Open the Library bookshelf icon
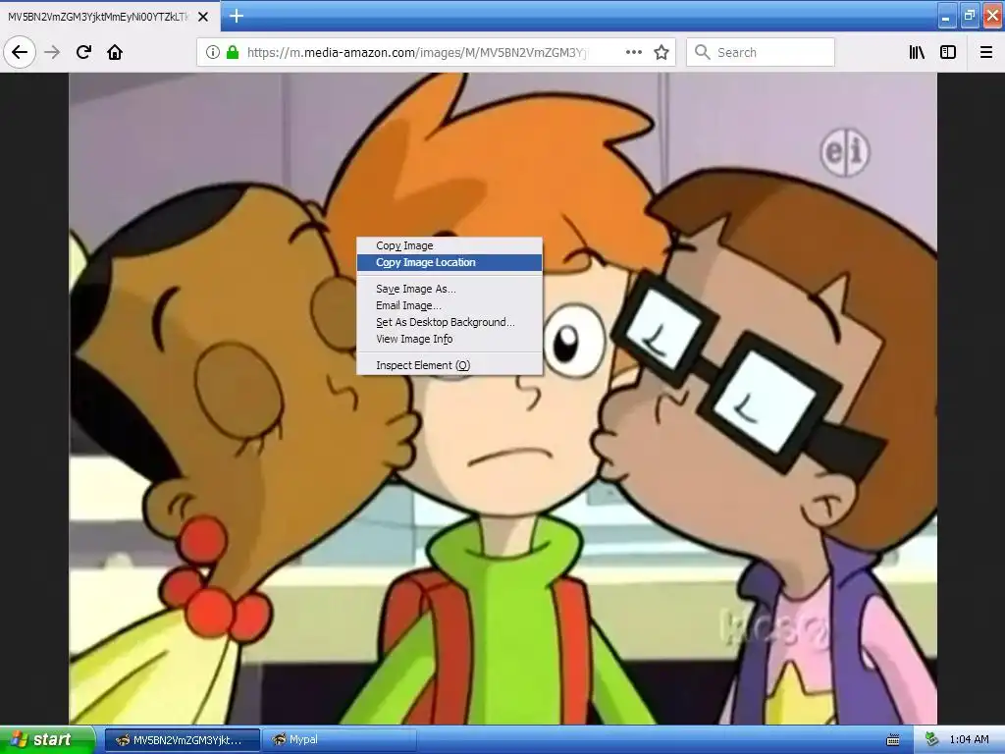Screen dimensions: 1005x754 click(917, 52)
